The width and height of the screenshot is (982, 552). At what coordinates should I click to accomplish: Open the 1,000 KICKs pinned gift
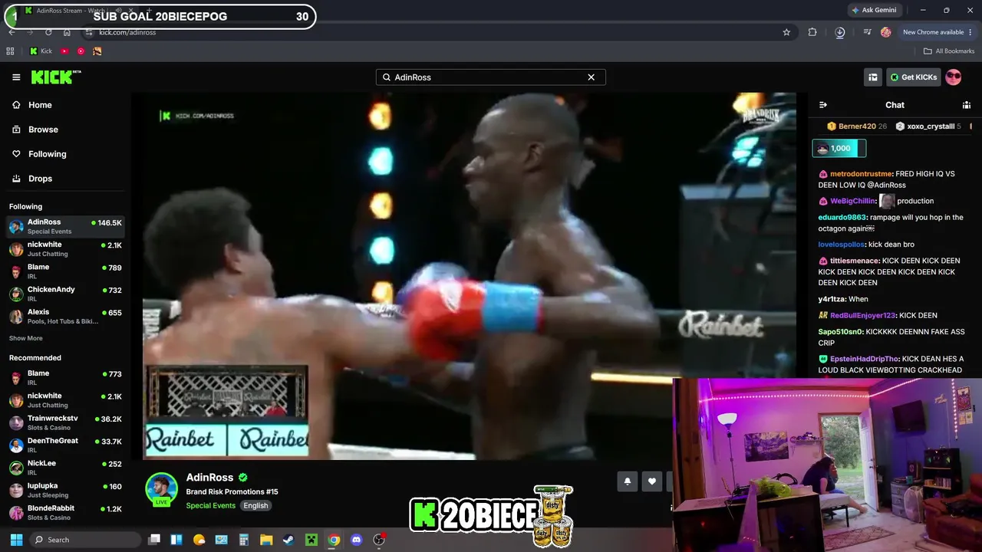(x=839, y=148)
